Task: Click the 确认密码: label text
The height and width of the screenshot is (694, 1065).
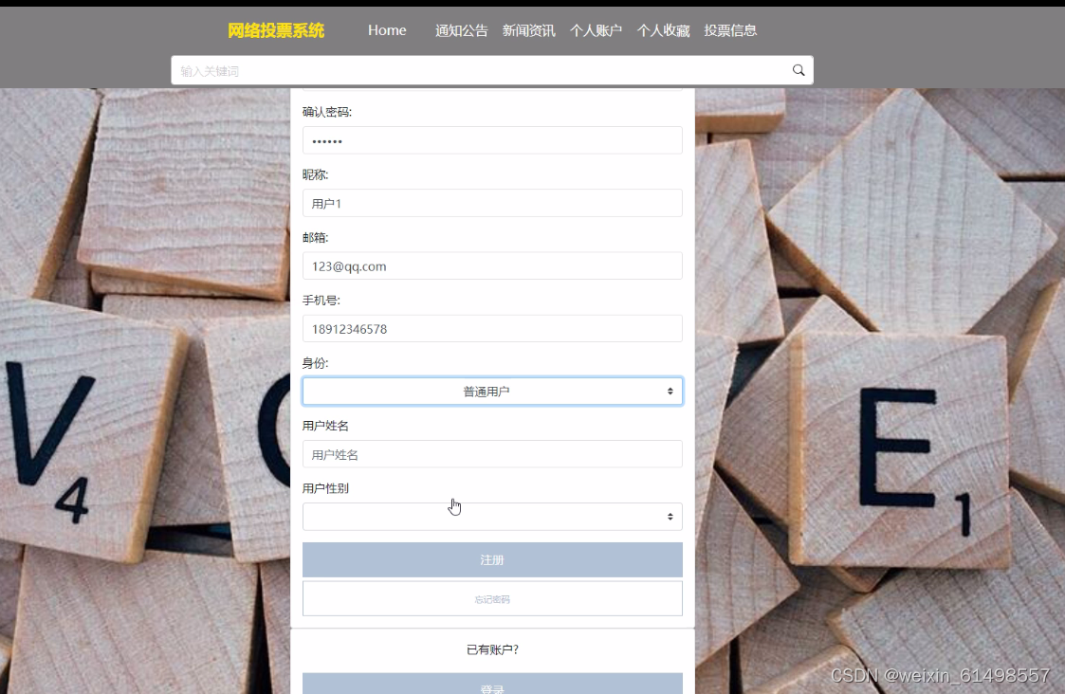Action: click(327, 112)
